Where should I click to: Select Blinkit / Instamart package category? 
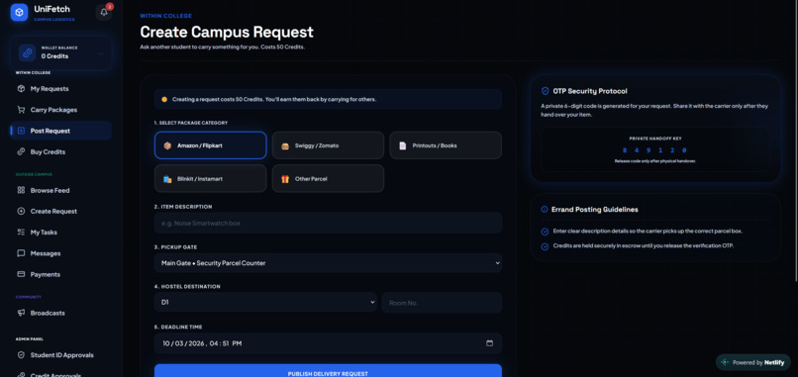(210, 178)
